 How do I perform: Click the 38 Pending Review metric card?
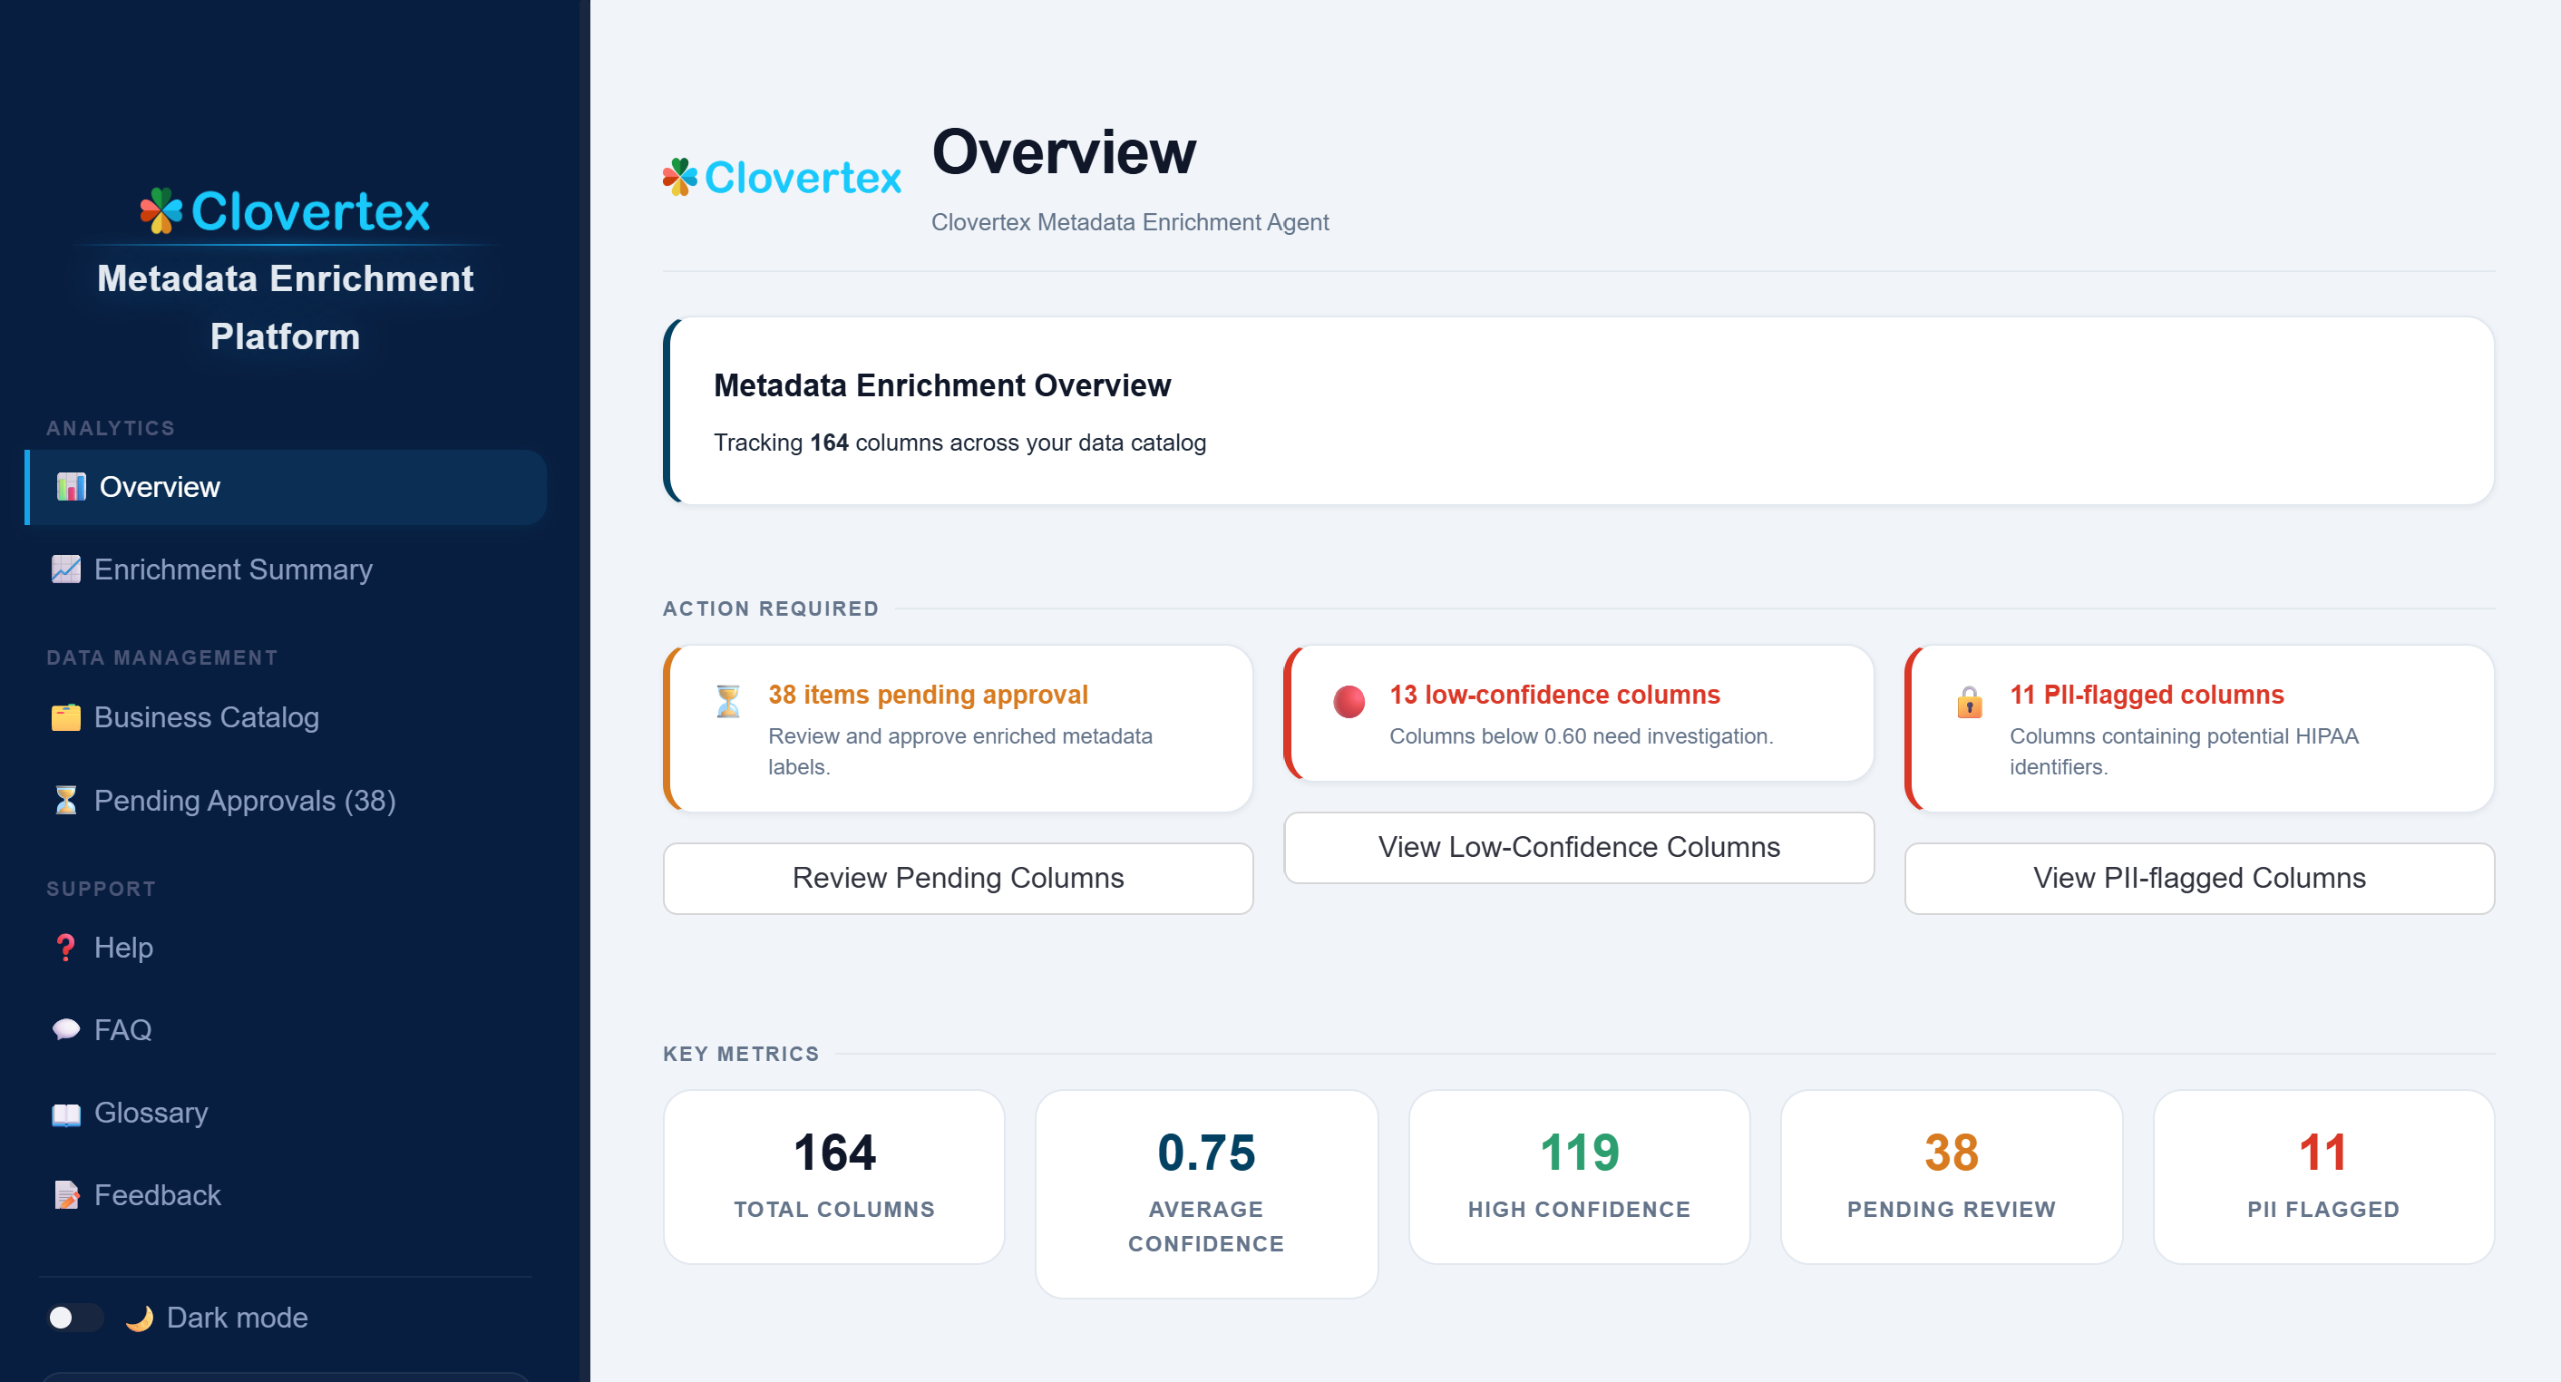pyautogui.click(x=1951, y=1176)
